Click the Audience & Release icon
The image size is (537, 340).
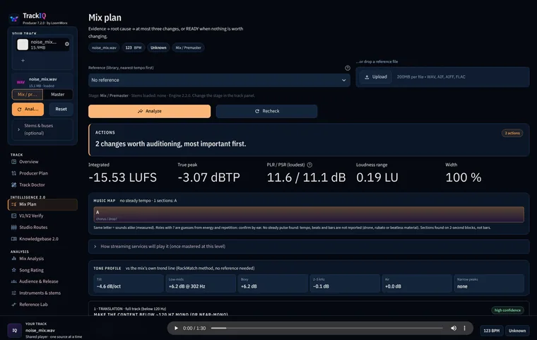[x=13, y=281]
